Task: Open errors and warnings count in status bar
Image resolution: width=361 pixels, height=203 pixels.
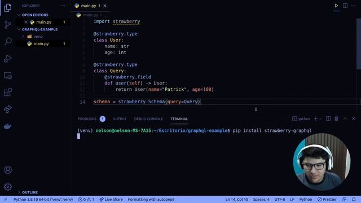Action: [86, 199]
